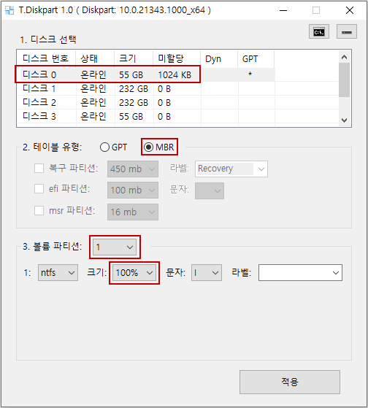Minimize the T.Diskpart window
This screenshot has width=368, height=408.
tap(283, 10)
